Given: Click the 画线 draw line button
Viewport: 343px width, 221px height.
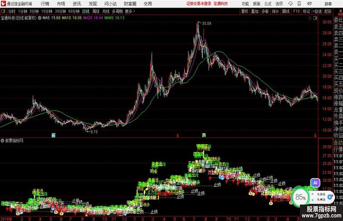Looking at the screenshot, I should click(286, 11).
